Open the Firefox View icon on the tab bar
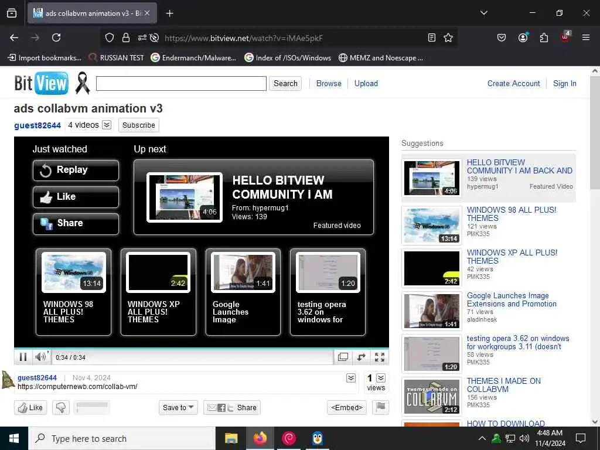This screenshot has height=450, width=600. (12, 13)
